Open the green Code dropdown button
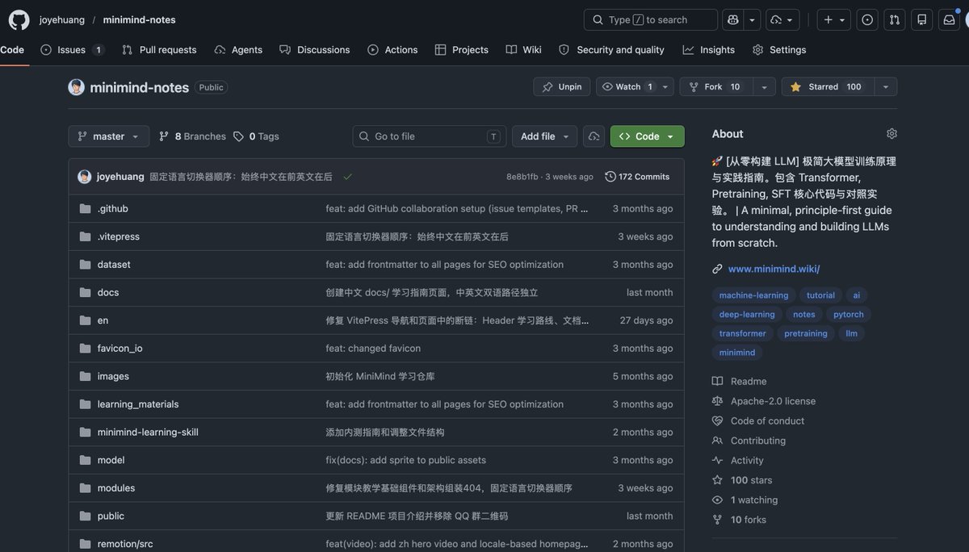 pos(648,136)
